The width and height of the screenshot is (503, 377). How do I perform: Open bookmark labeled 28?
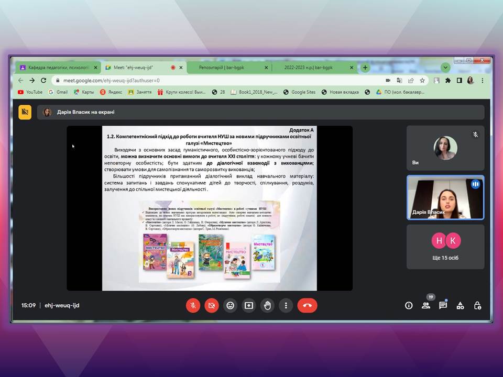[218, 92]
